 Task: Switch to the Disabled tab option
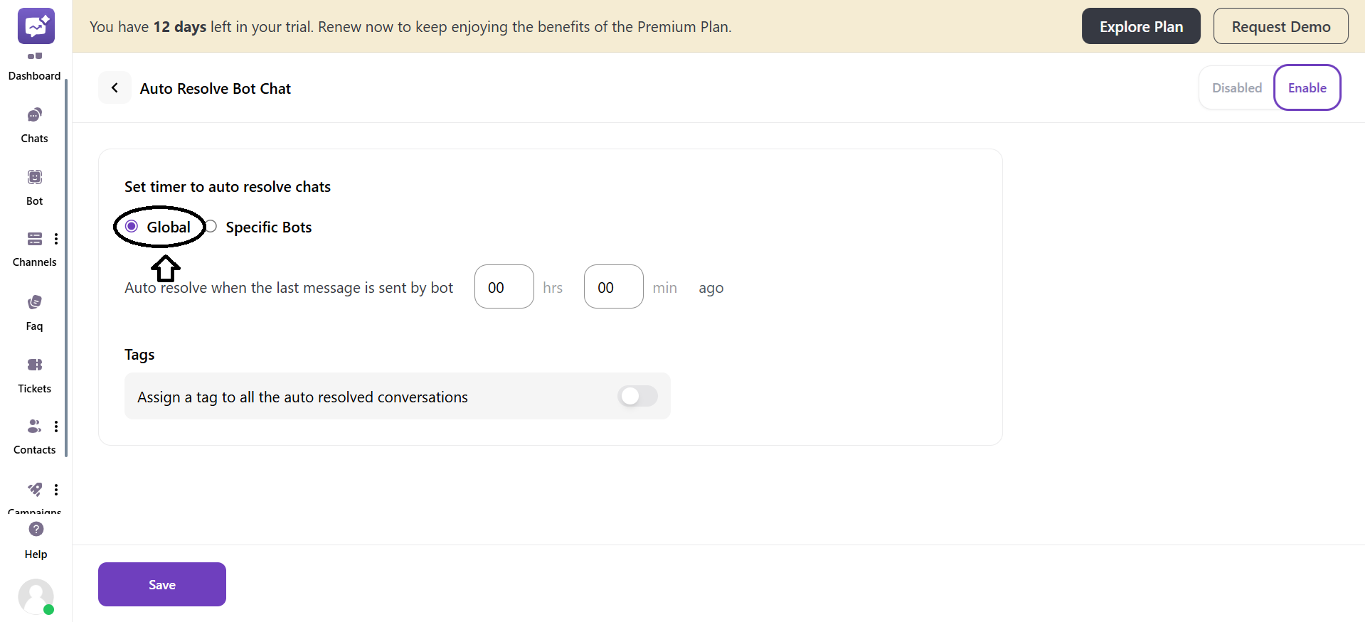[x=1236, y=88]
